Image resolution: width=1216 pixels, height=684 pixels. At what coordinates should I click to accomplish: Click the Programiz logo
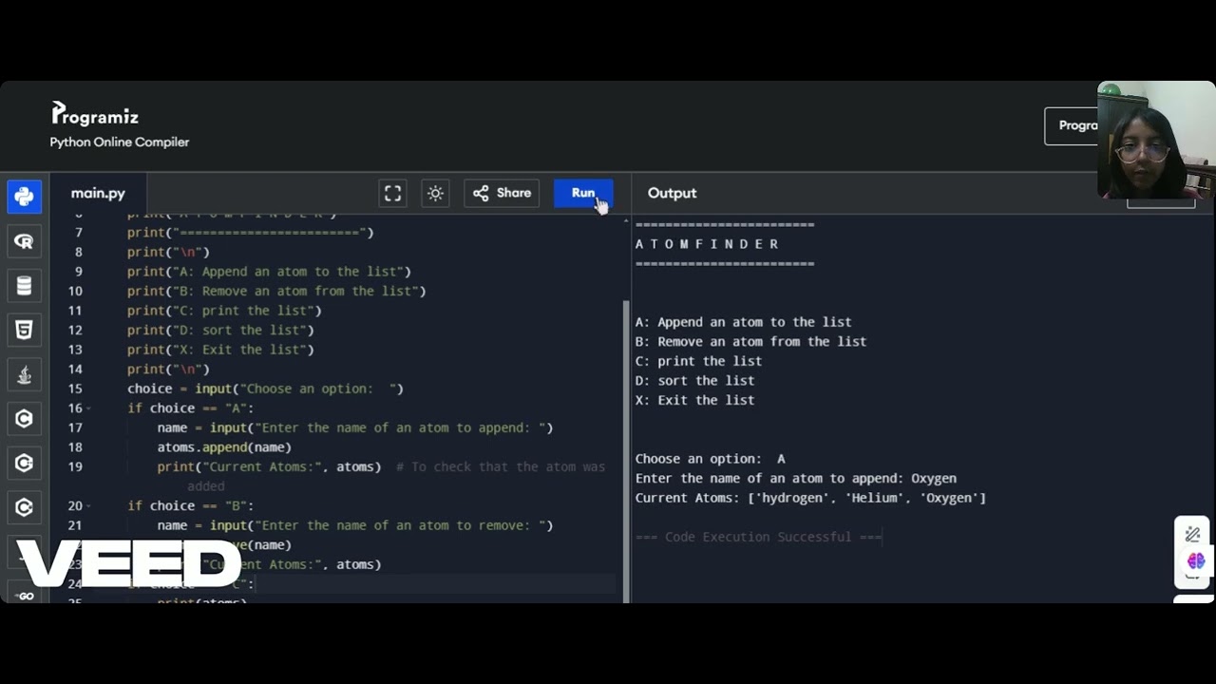(x=95, y=114)
